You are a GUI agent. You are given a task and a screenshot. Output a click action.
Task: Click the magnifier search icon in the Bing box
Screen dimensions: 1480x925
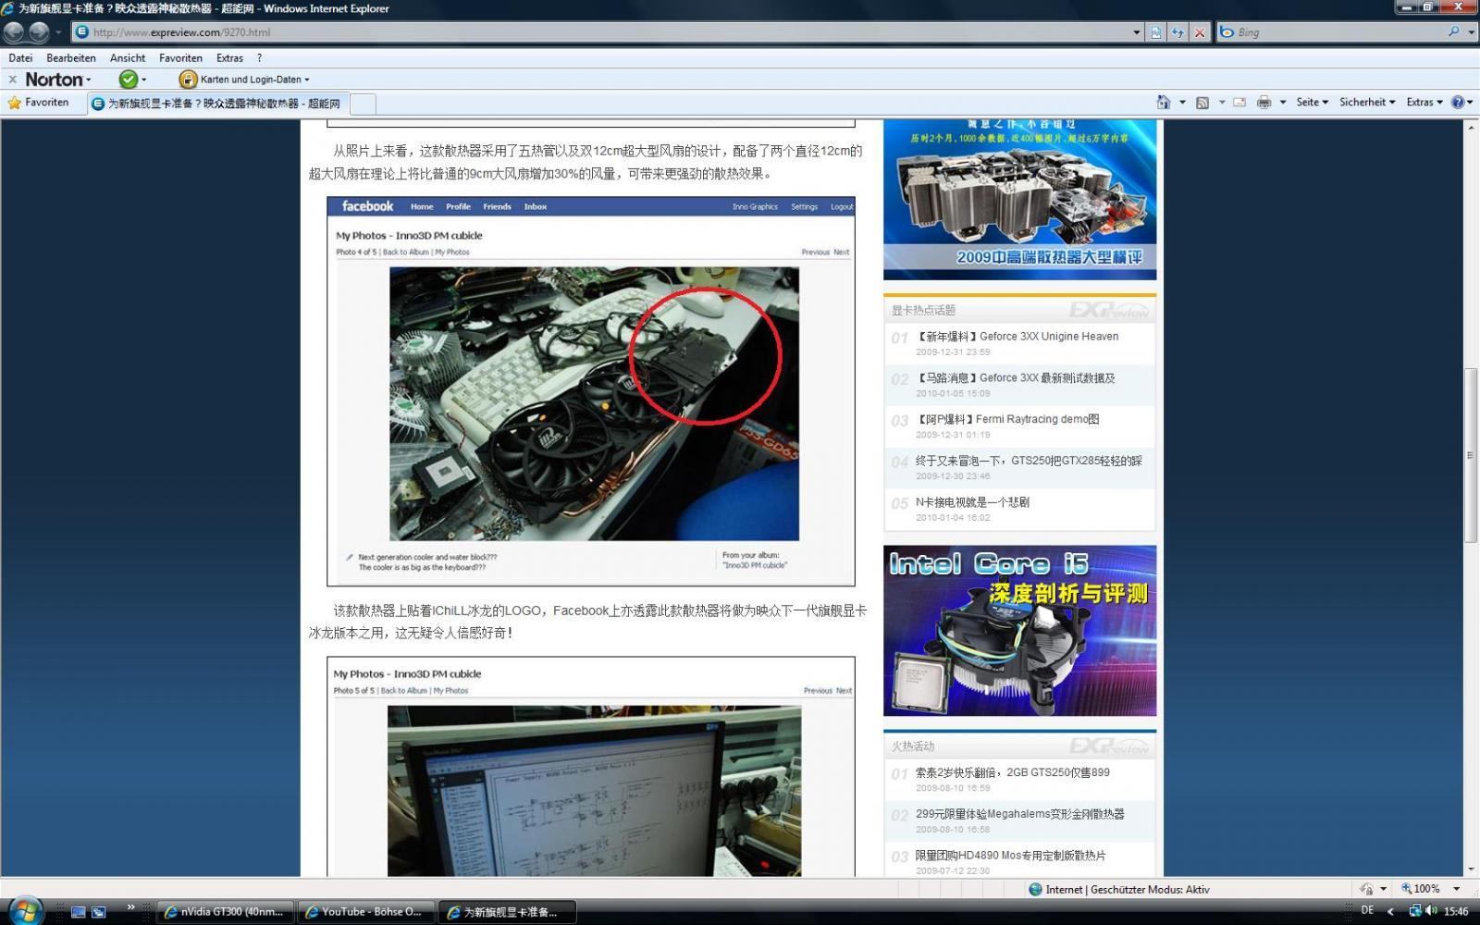[1453, 31]
